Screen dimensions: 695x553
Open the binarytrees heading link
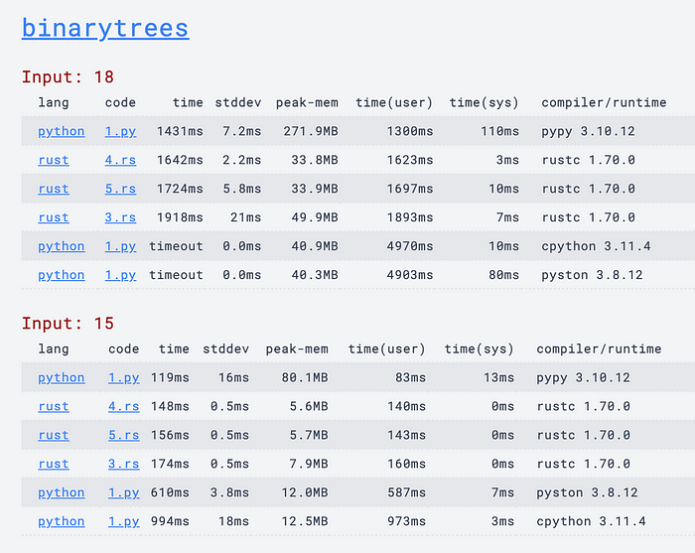click(x=105, y=29)
